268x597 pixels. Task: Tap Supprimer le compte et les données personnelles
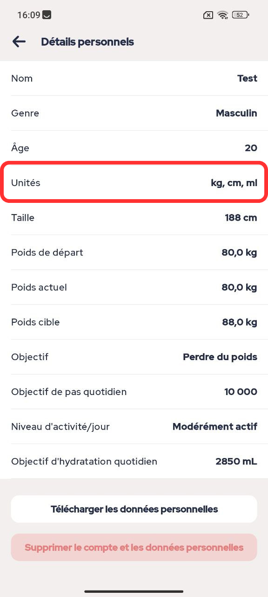tap(134, 547)
